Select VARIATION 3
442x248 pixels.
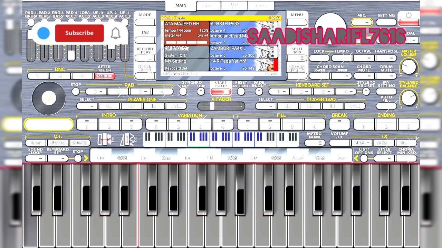[x=201, y=124]
